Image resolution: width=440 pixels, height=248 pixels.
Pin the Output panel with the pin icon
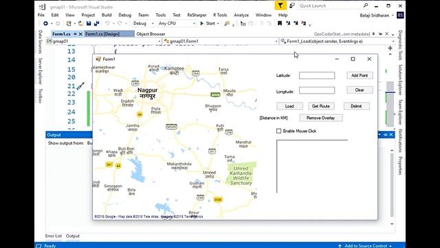pyautogui.click(x=385, y=135)
